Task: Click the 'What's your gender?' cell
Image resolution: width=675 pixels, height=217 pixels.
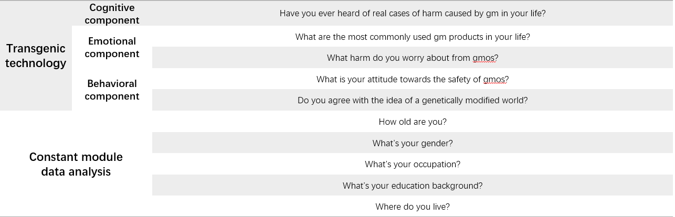Action: tap(413, 143)
